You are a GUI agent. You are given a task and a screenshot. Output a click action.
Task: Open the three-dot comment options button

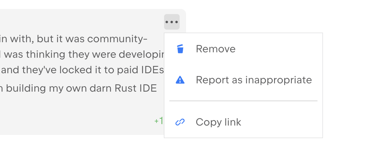[x=172, y=22]
